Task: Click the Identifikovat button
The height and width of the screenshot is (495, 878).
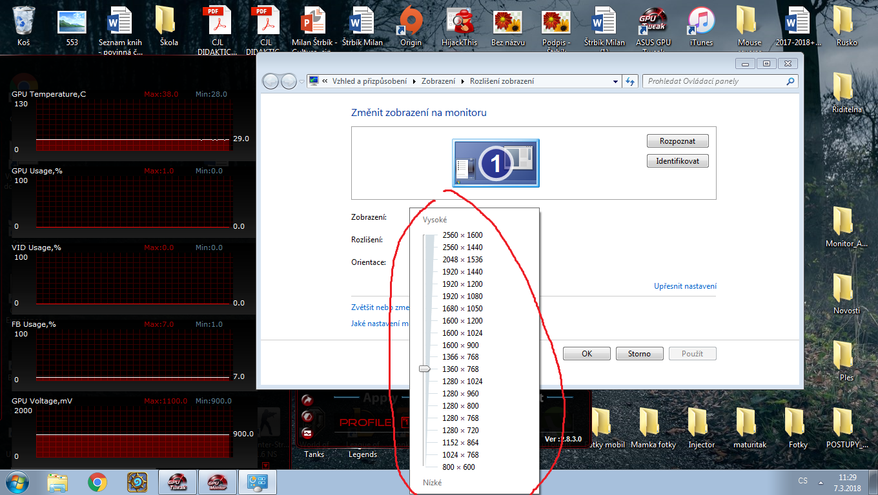Action: 678,161
